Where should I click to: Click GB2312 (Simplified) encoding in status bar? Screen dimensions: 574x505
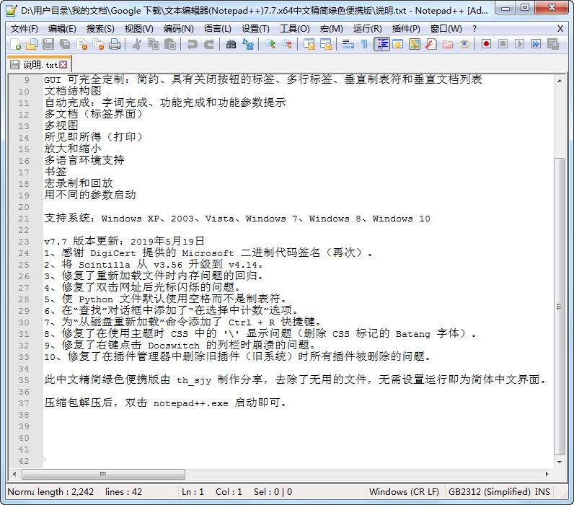[490, 491]
